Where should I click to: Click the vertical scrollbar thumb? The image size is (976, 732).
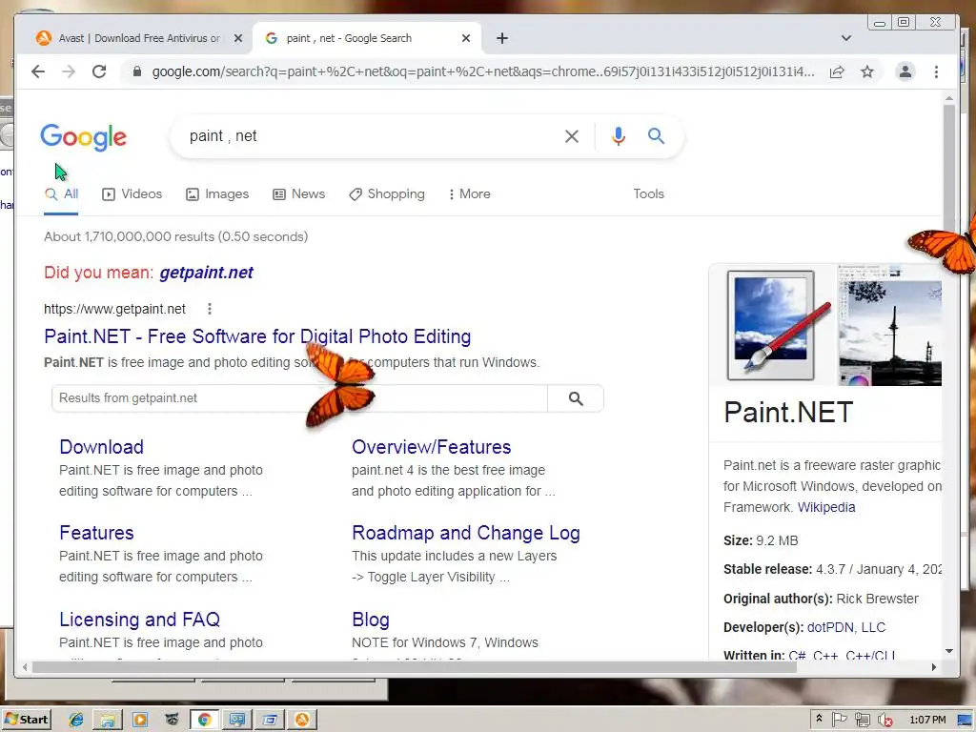coord(948,168)
